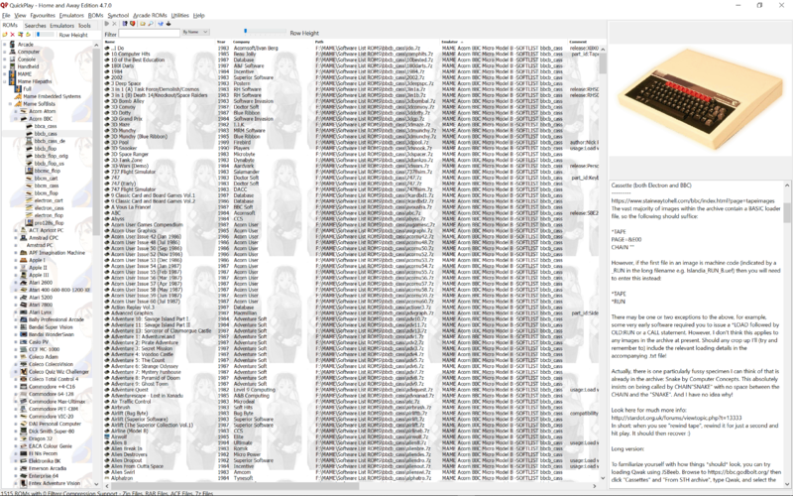Click the Arcade cabinet icon in tree
The height and width of the screenshot is (496, 793).
point(13,45)
